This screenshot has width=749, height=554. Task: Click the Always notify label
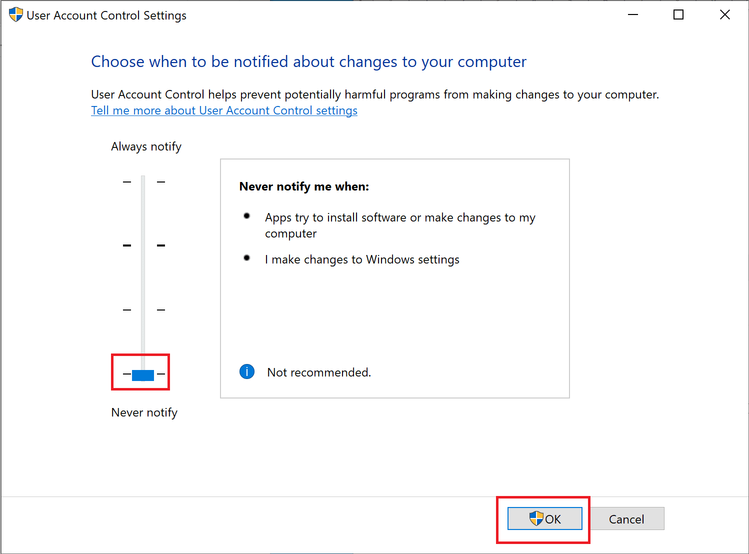point(146,146)
